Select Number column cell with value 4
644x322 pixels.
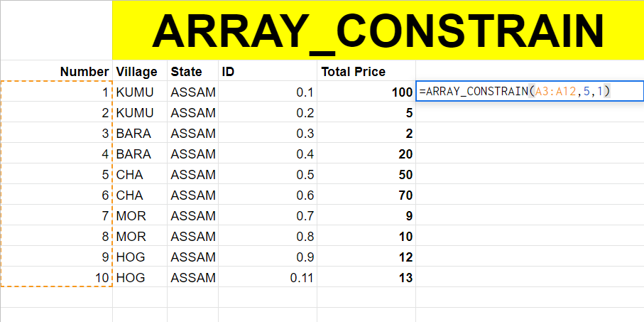click(x=56, y=153)
